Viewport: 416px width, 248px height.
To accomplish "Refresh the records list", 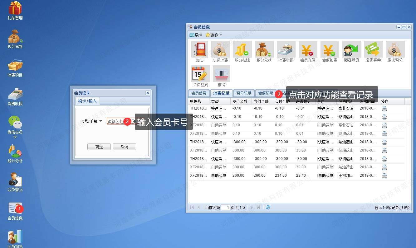I will (x=268, y=207).
